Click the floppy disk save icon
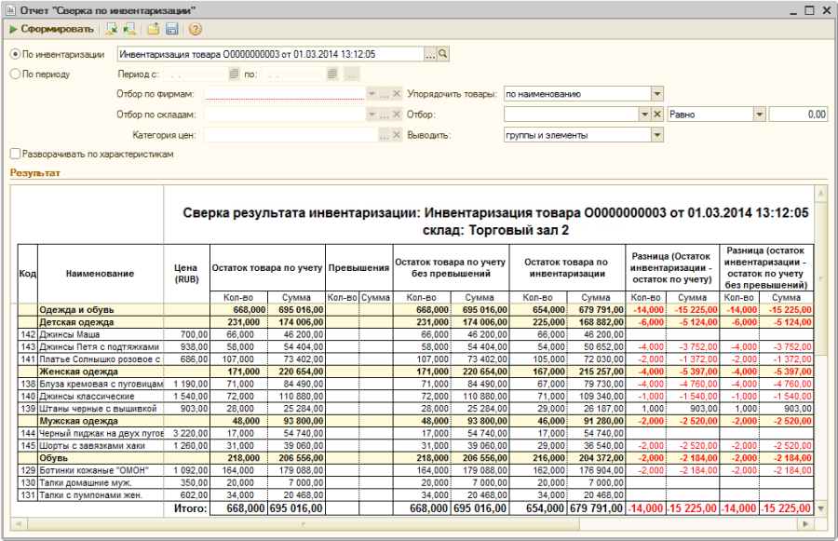The height and width of the screenshot is (541, 838). 171,30
